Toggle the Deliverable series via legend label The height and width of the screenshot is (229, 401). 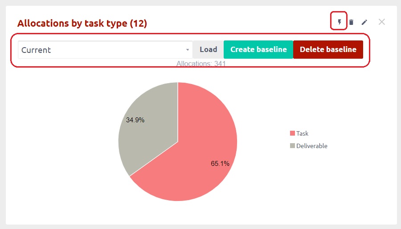click(x=311, y=146)
